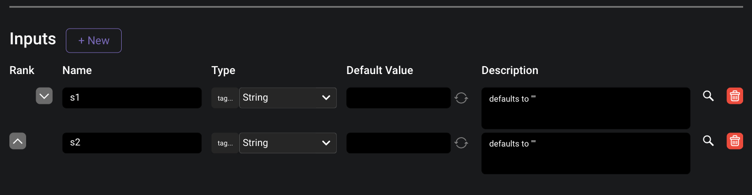
Task: Open the magnifier for s1 description
Action: point(708,96)
